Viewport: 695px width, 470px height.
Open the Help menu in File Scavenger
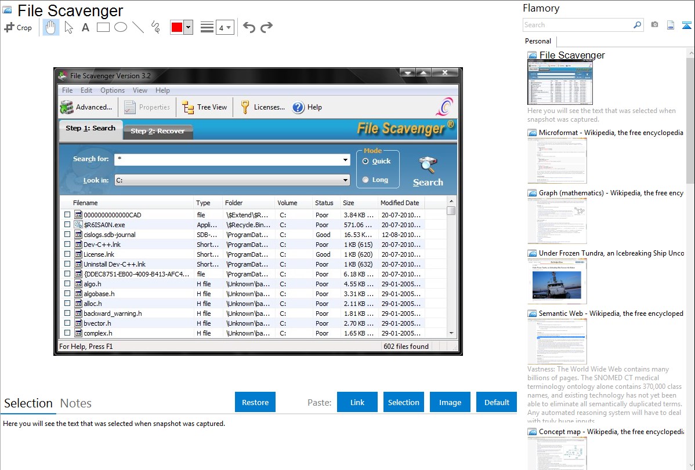click(x=162, y=90)
